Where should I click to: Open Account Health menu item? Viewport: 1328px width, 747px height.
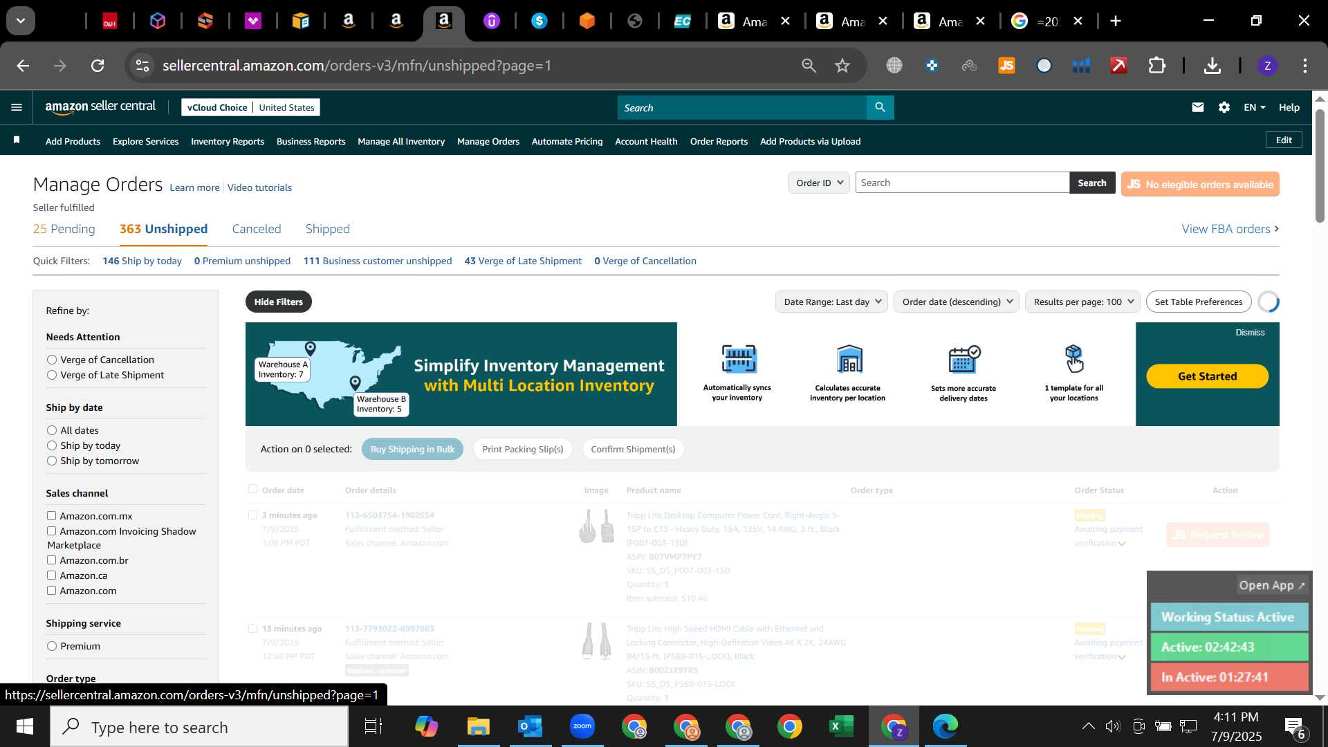point(646,141)
